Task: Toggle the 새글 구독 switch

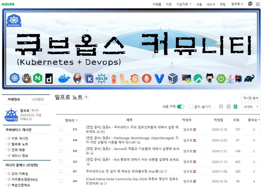Action: click(x=180, y=107)
